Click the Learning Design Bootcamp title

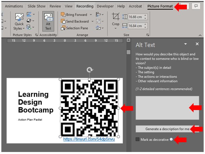[x=36, y=102]
